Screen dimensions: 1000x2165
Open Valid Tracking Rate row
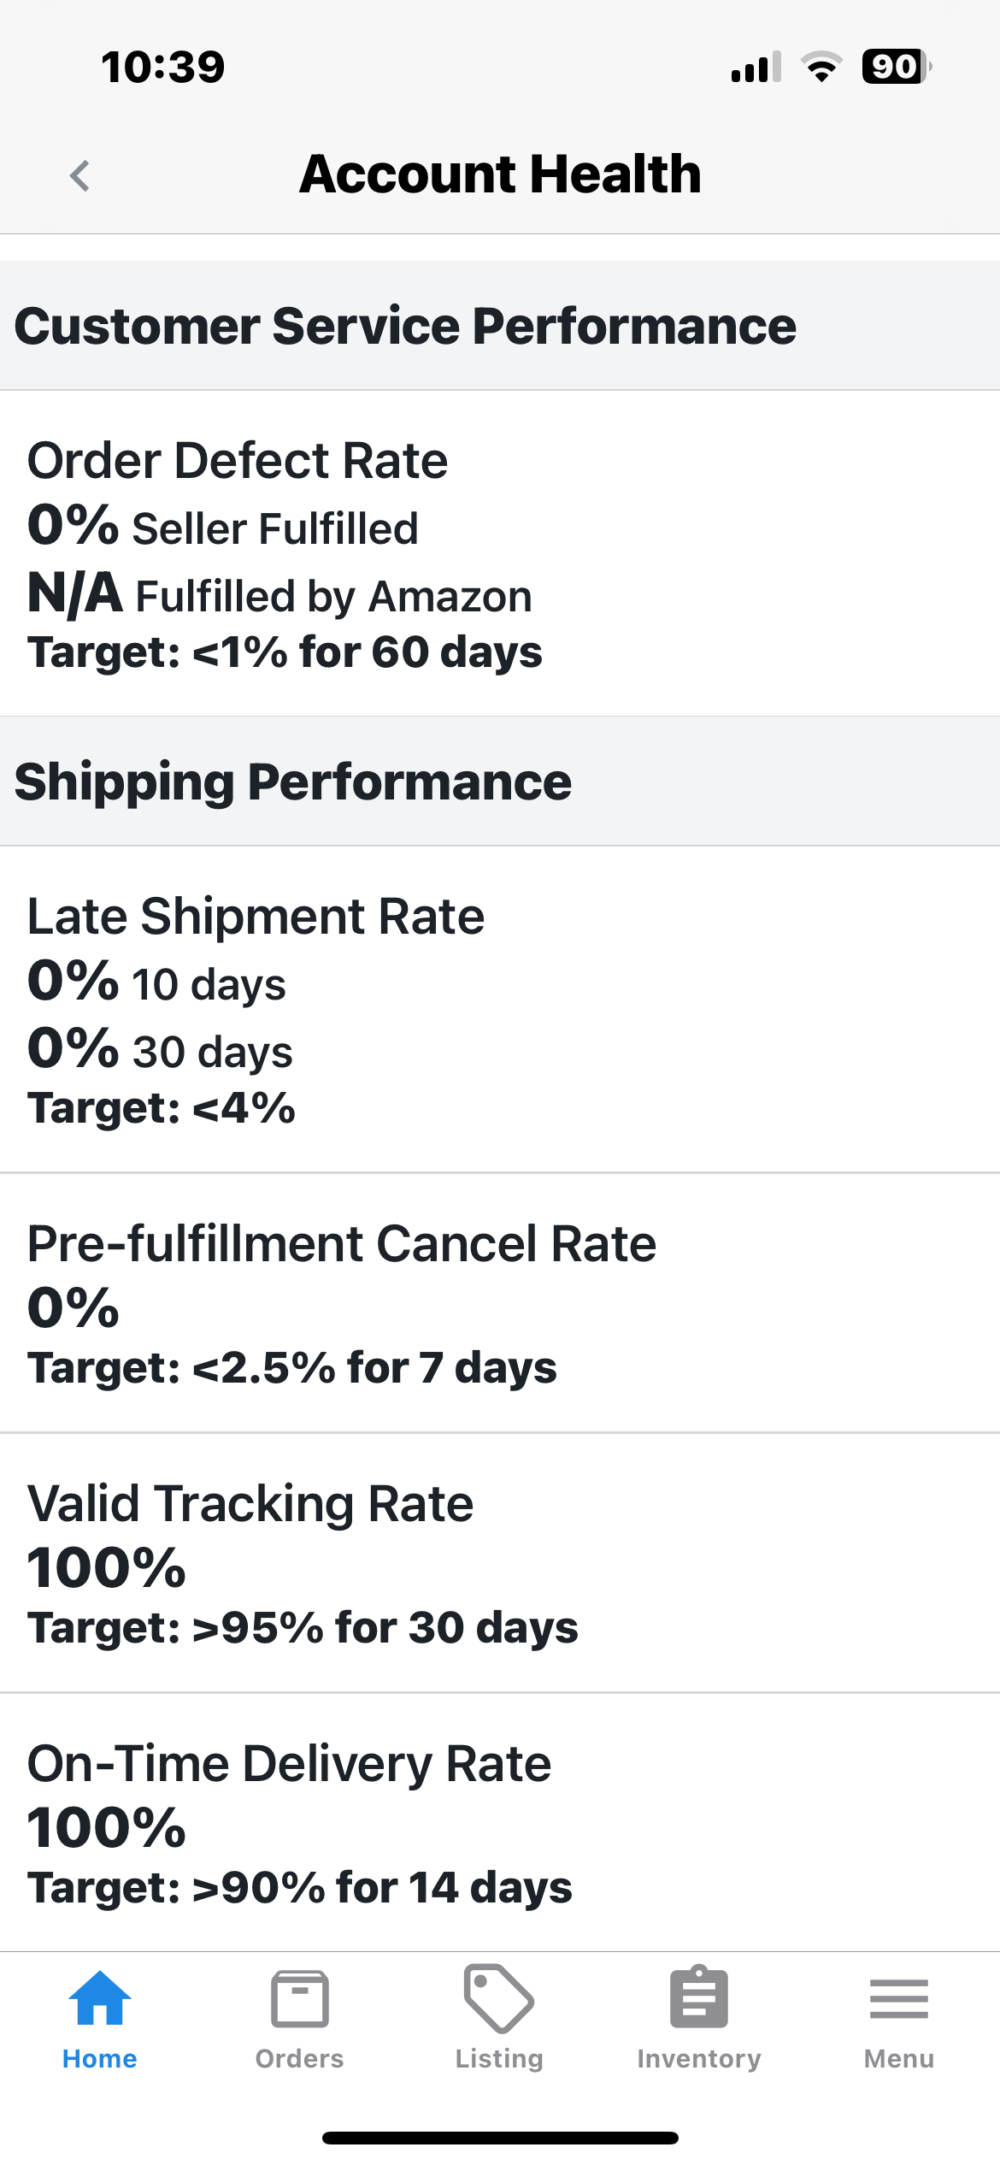[x=500, y=1562]
